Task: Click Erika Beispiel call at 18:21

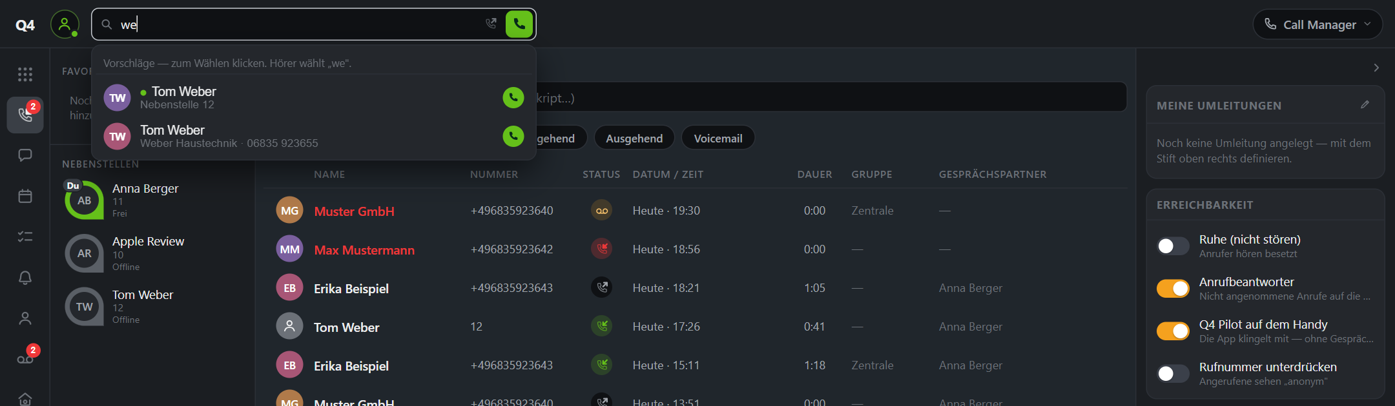Action: coord(695,288)
